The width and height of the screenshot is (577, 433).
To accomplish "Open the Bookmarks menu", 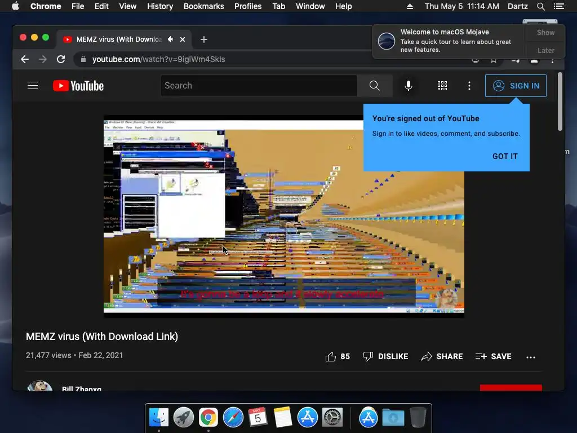I will (204, 6).
